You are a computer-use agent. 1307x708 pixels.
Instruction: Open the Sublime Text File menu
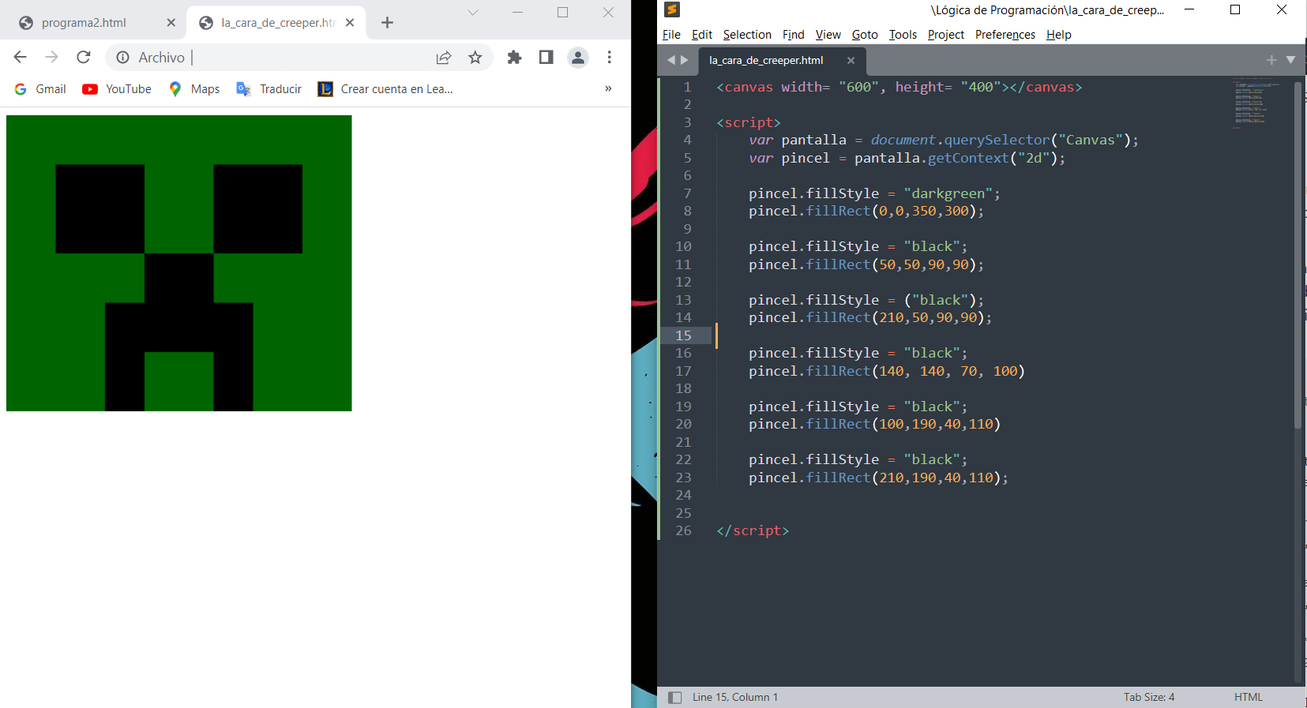click(x=671, y=35)
